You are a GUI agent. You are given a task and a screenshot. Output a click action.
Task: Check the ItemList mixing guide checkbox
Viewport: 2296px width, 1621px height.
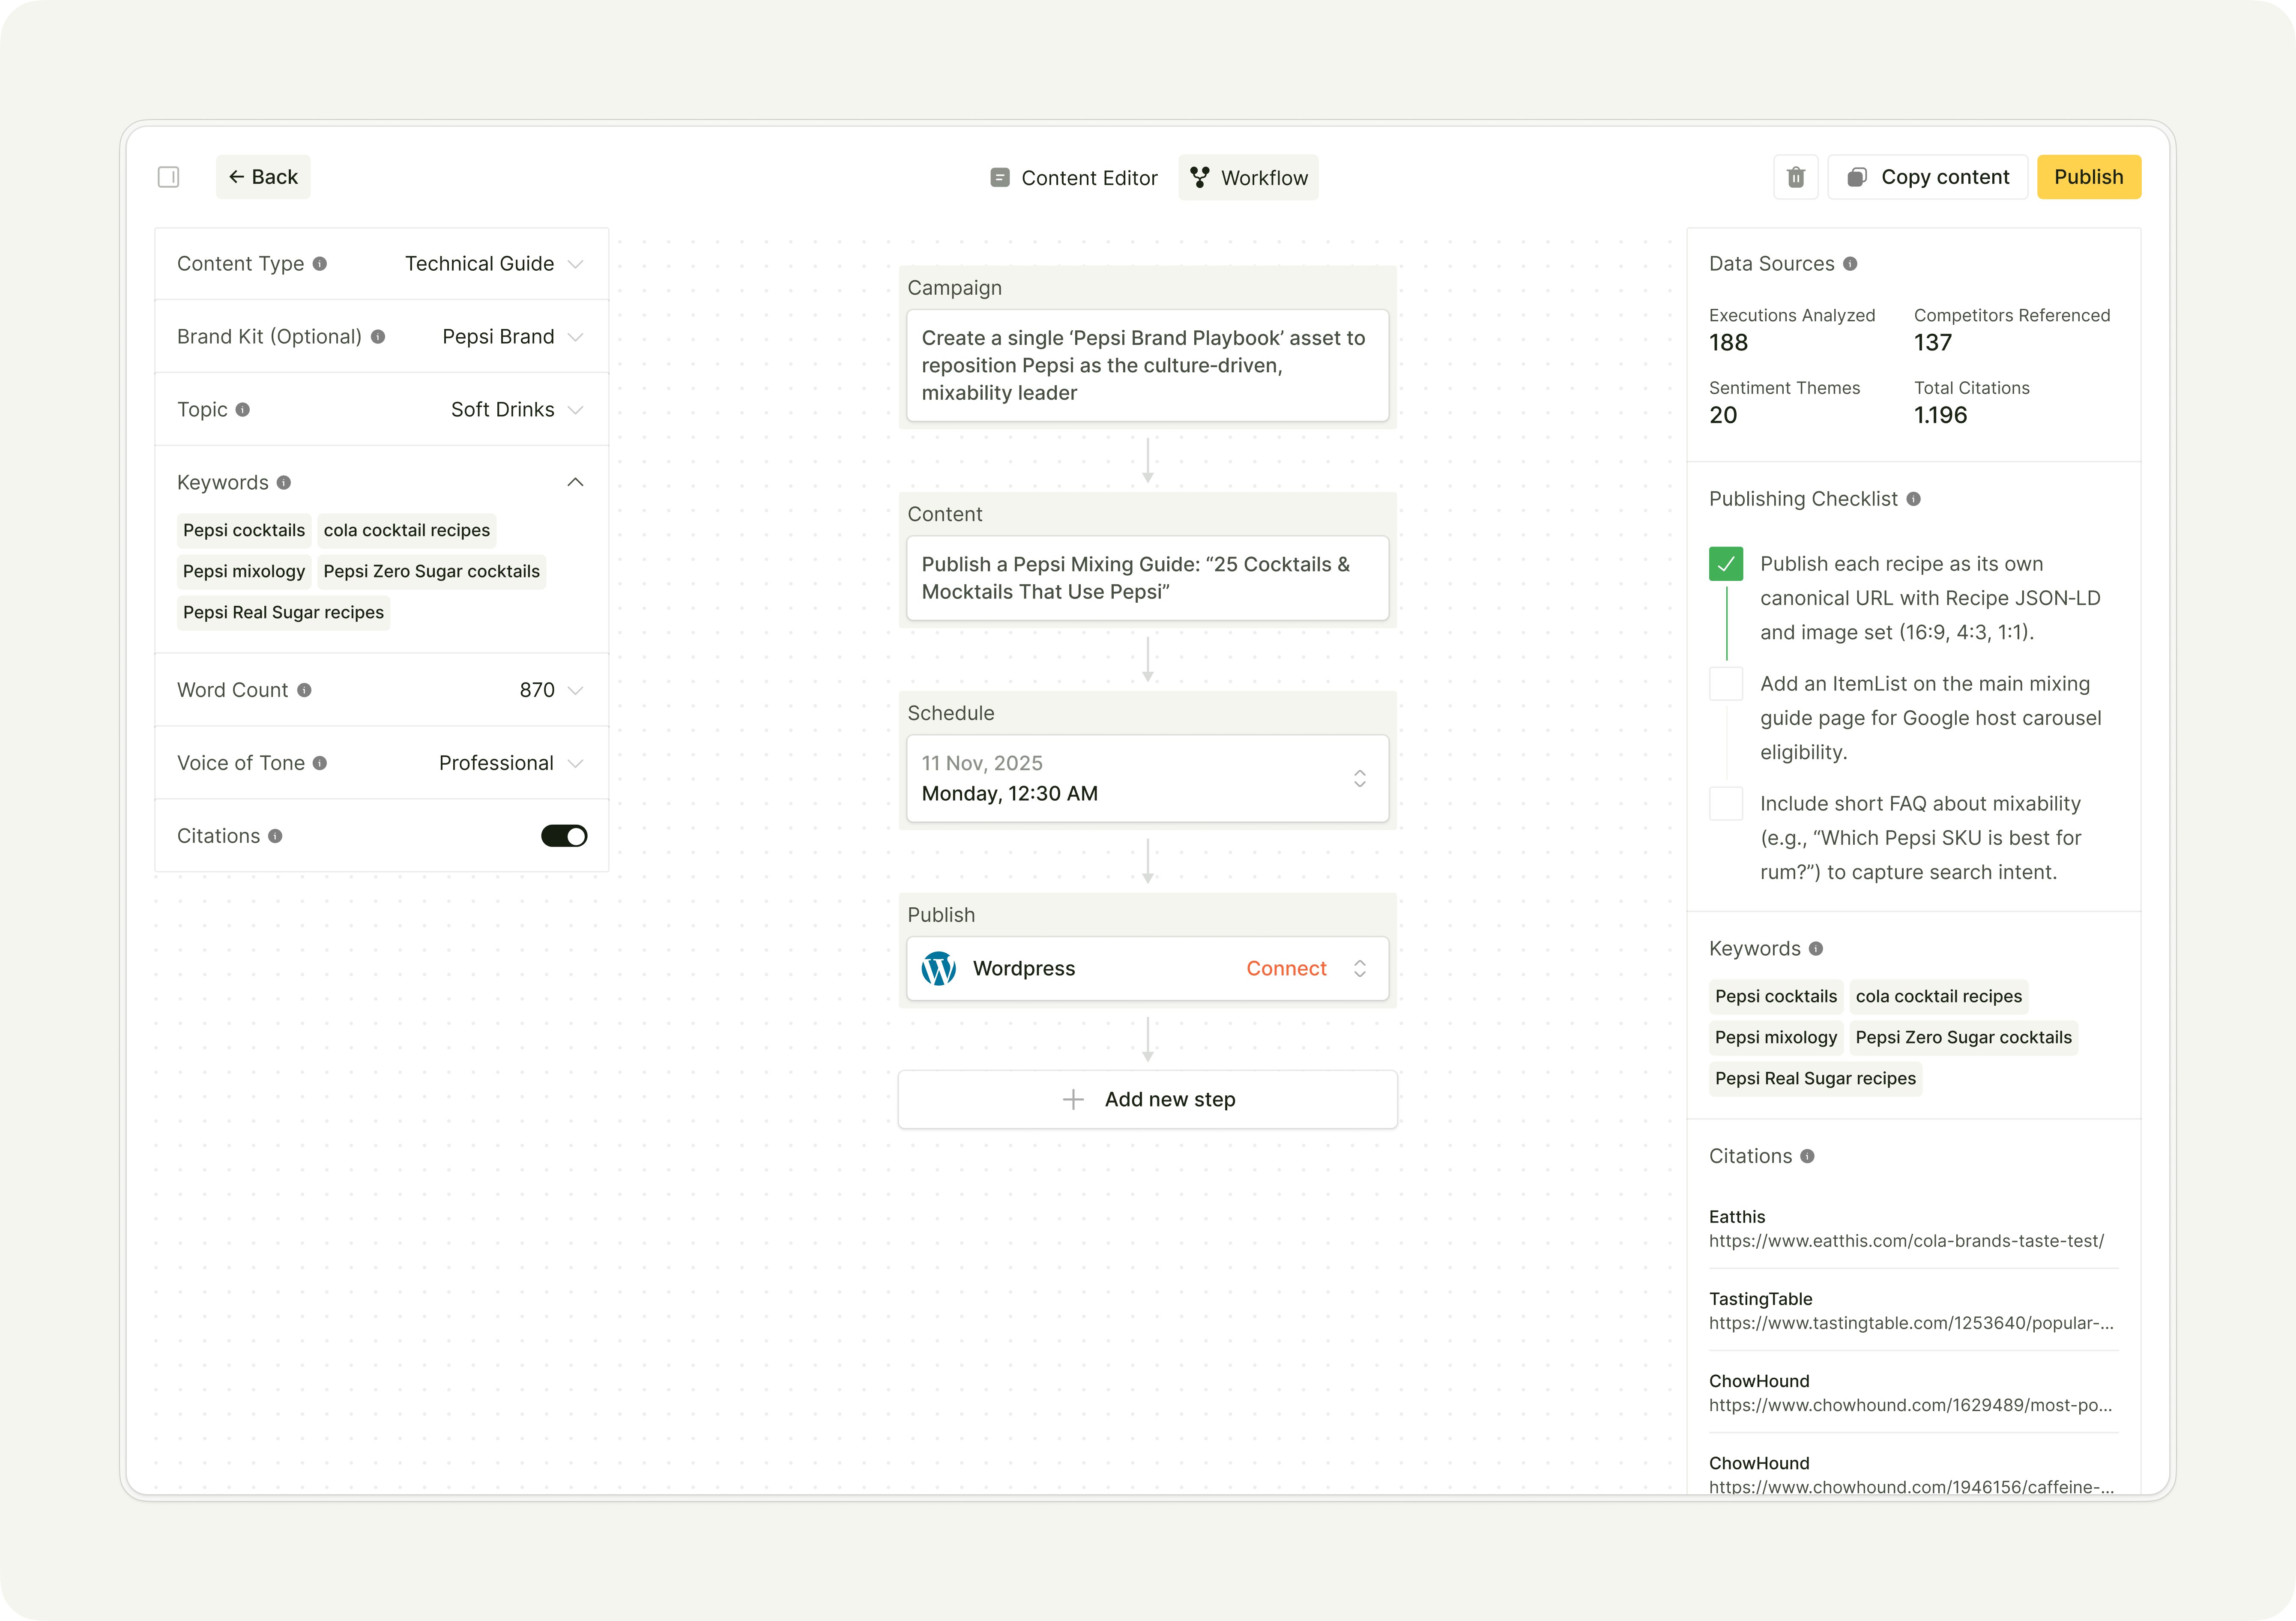pos(1726,684)
